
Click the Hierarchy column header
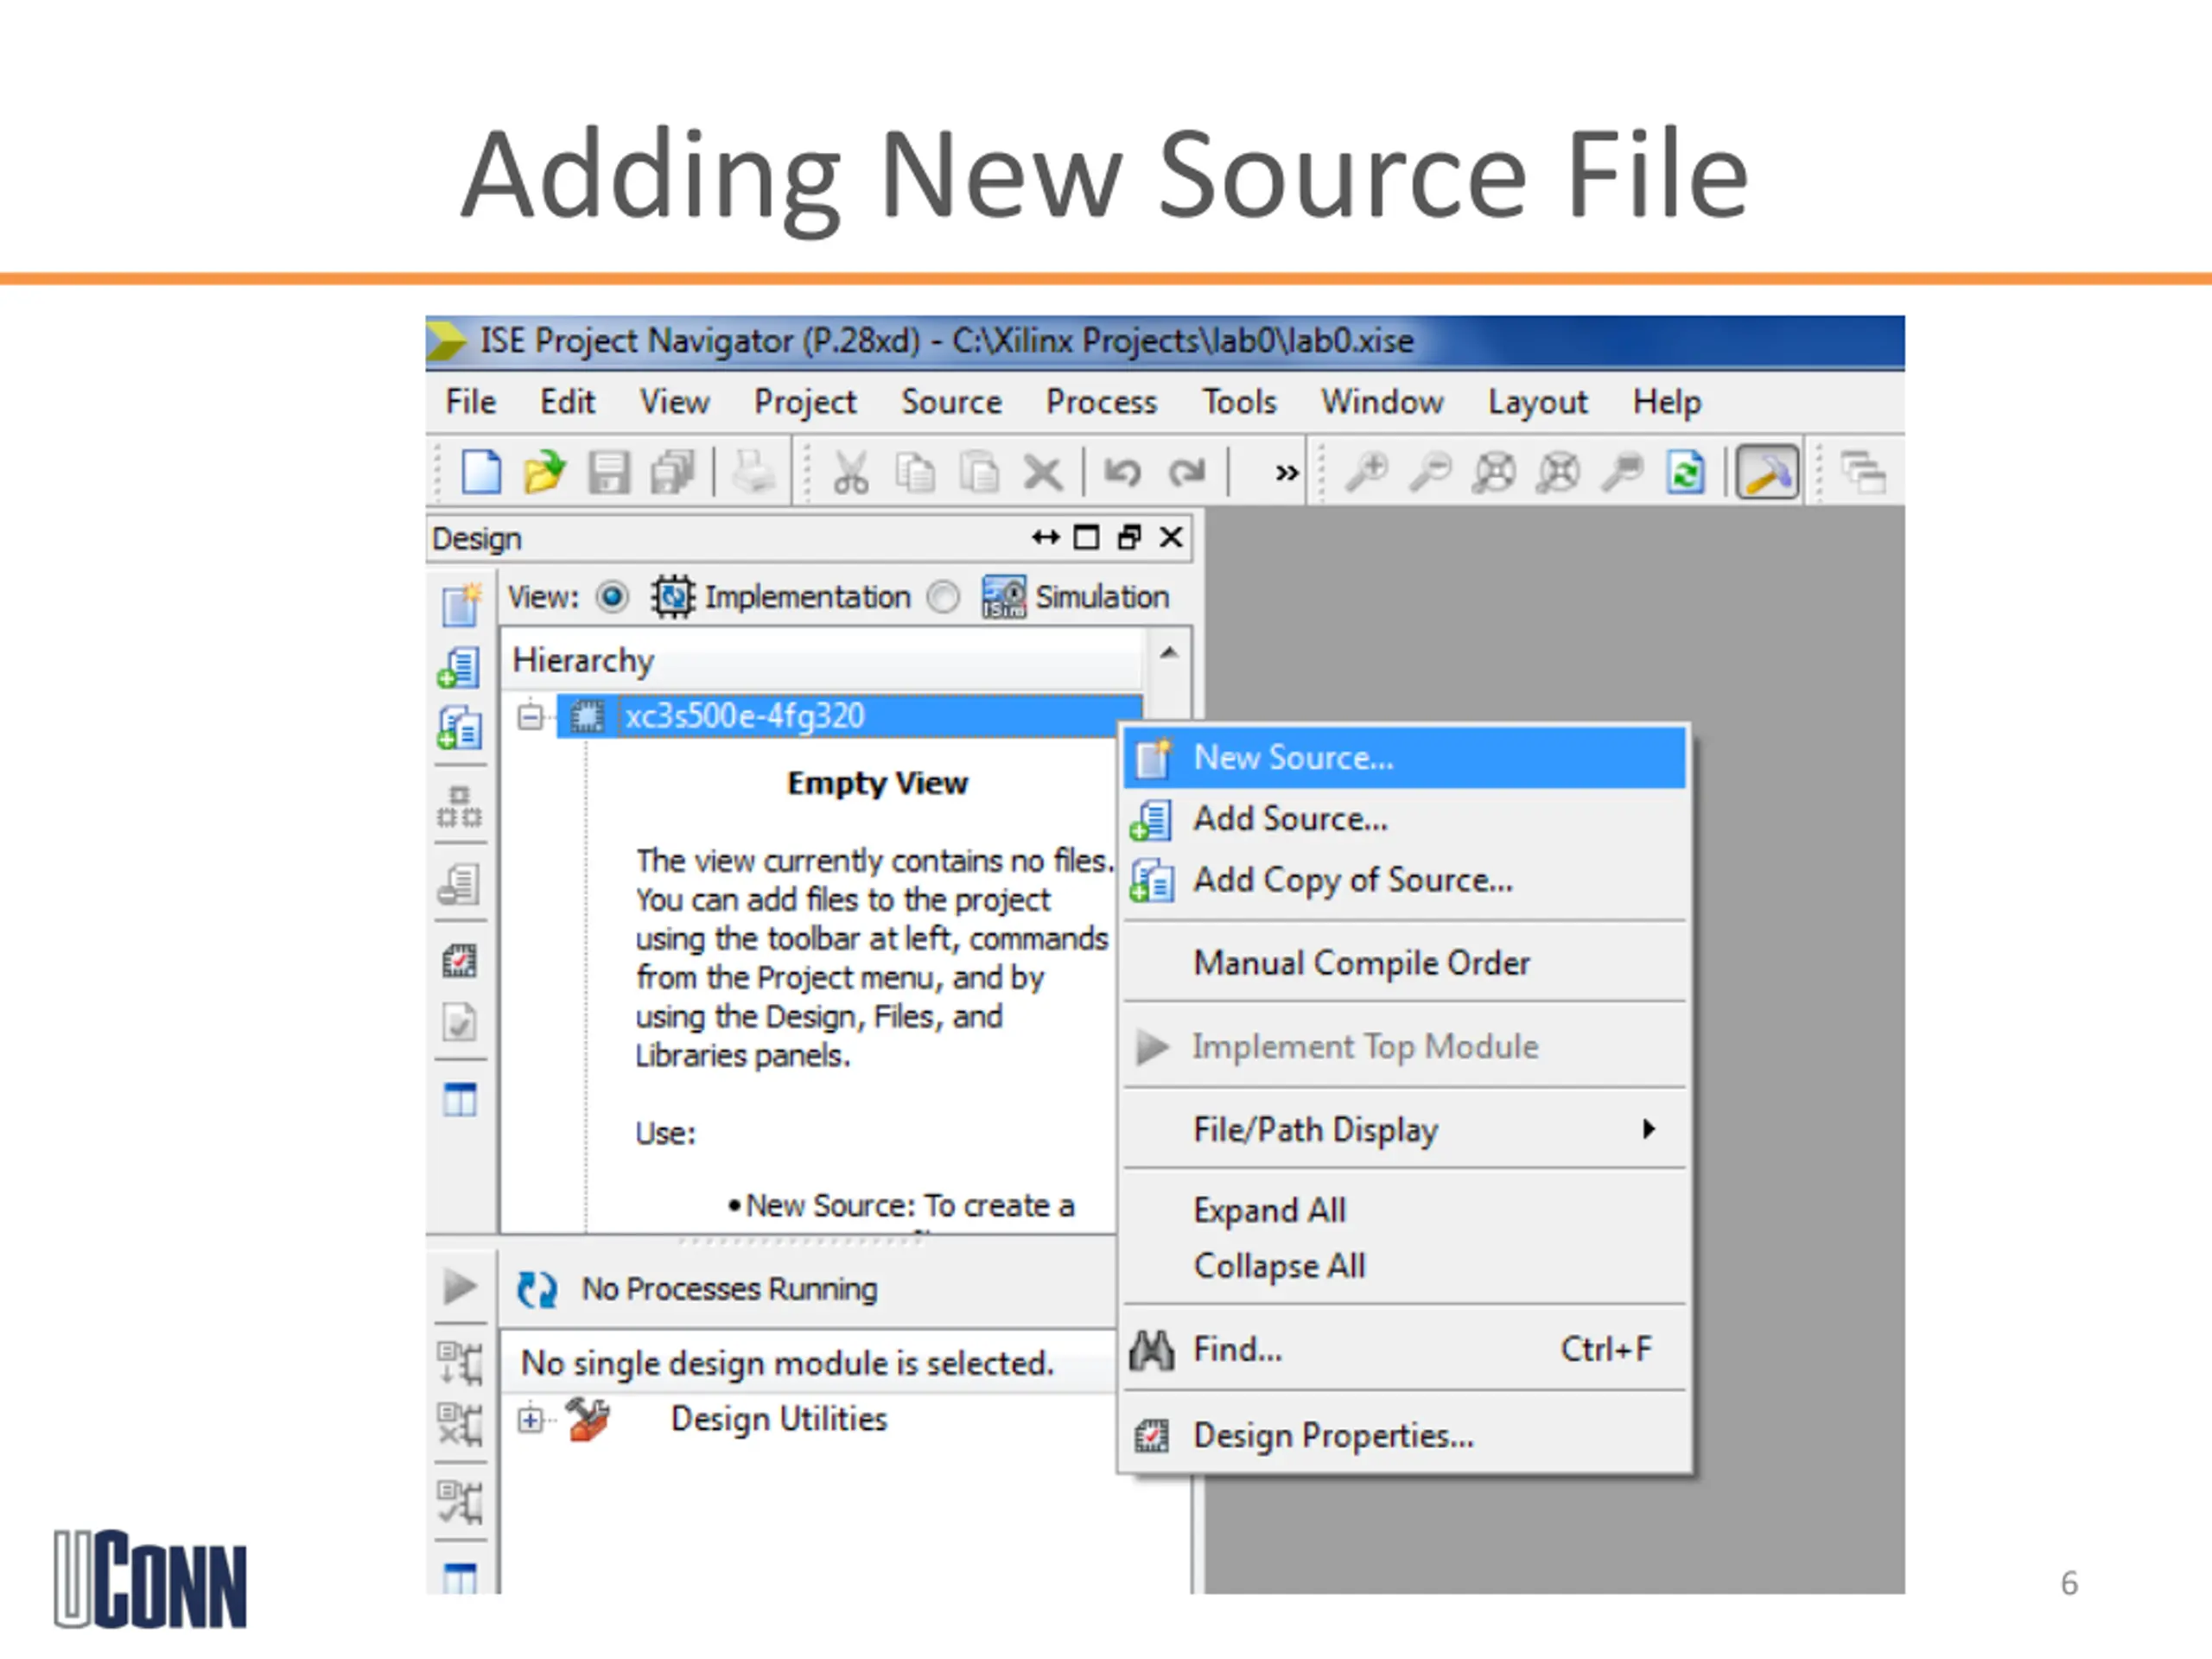click(822, 661)
